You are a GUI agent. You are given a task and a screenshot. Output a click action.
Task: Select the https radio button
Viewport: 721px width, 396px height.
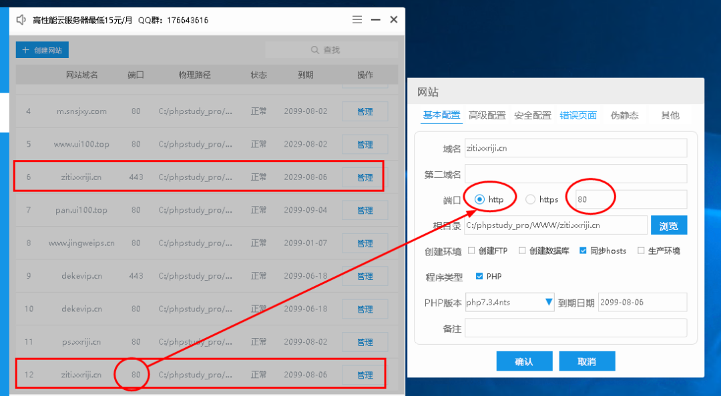click(531, 199)
